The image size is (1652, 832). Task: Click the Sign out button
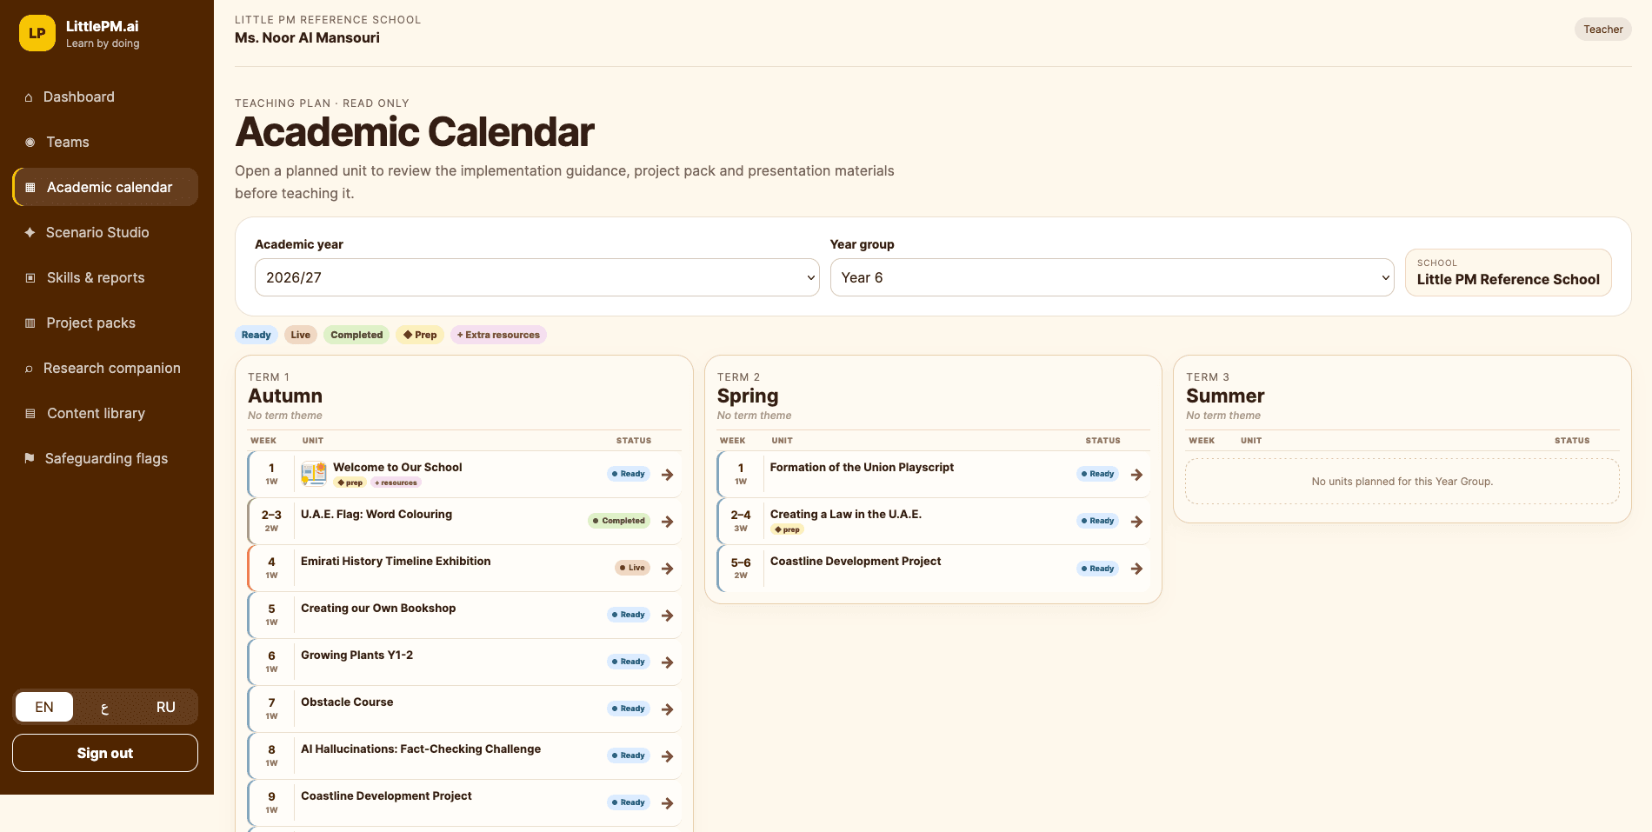[x=105, y=753]
